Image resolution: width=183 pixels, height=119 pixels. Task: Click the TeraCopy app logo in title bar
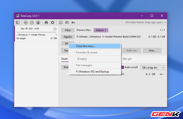click(18, 16)
